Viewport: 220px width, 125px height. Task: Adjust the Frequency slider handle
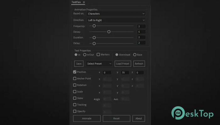pos(94,26)
